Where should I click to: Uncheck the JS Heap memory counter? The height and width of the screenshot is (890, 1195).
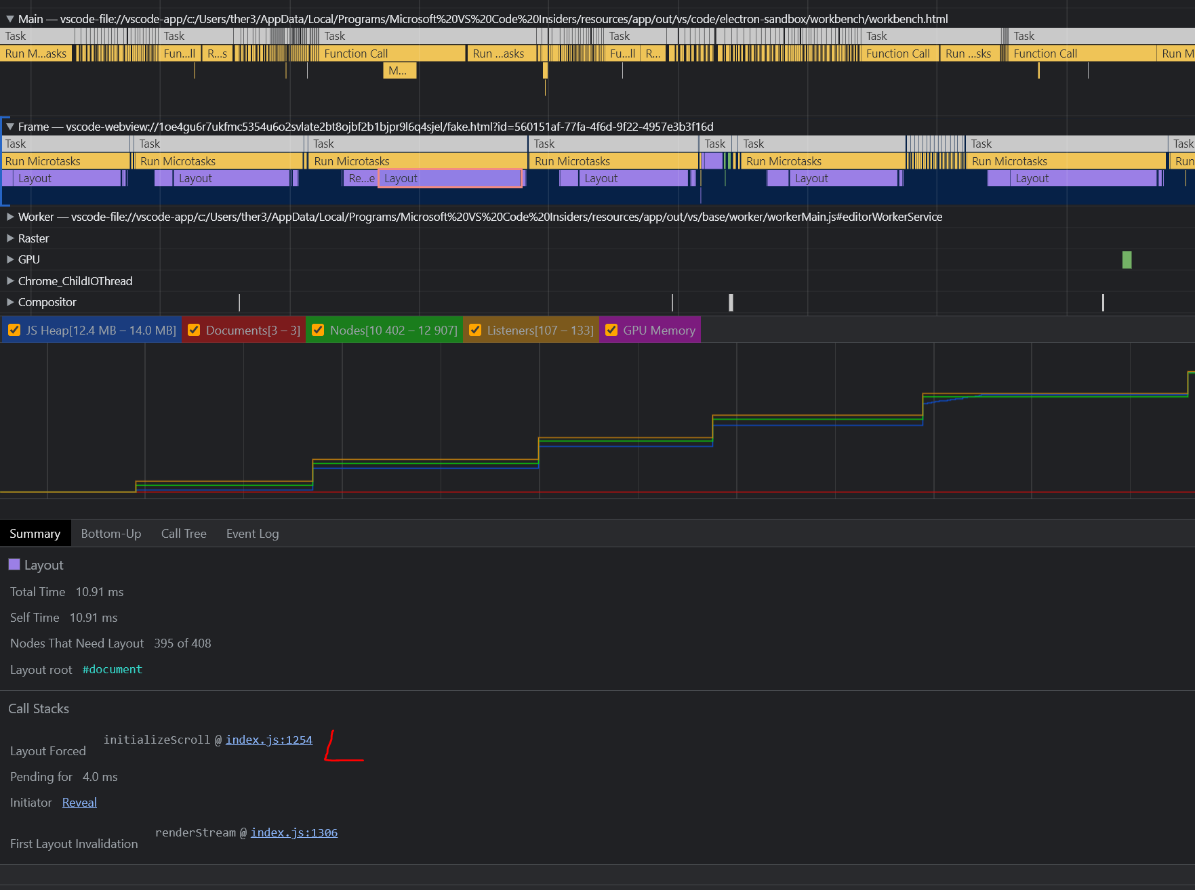(14, 330)
